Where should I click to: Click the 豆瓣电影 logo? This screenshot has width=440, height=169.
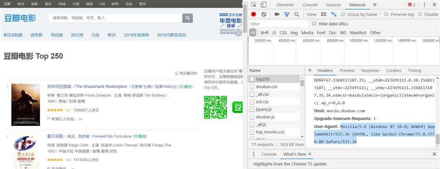pyautogui.click(x=20, y=18)
